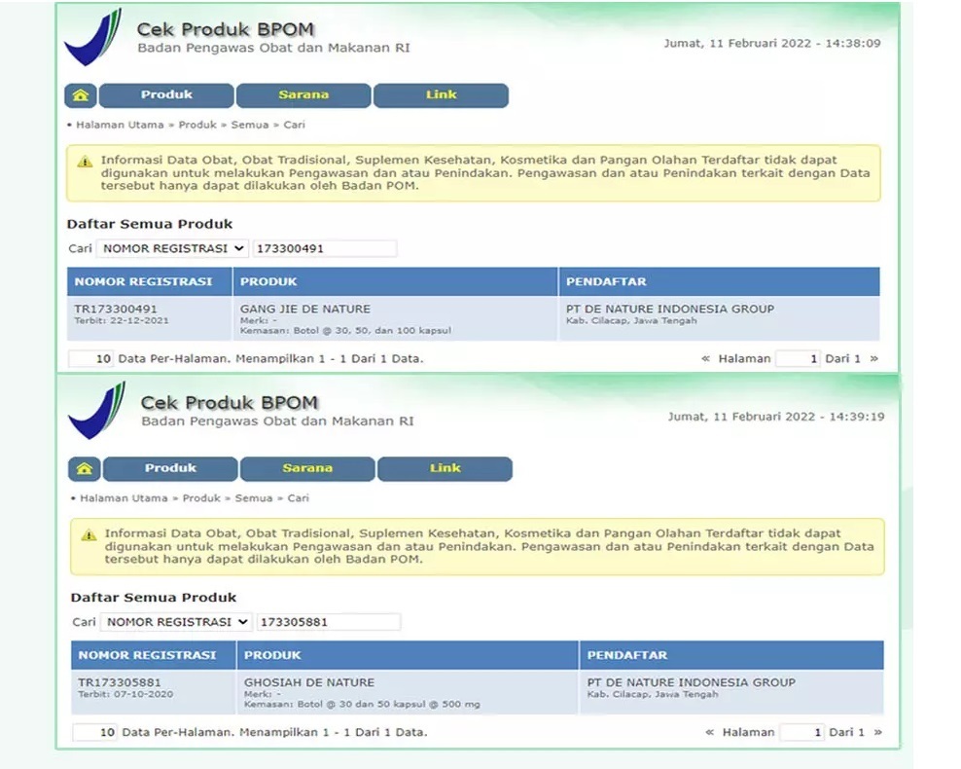Click the search field containing 173300491
961x769 pixels.
pyautogui.click(x=325, y=248)
